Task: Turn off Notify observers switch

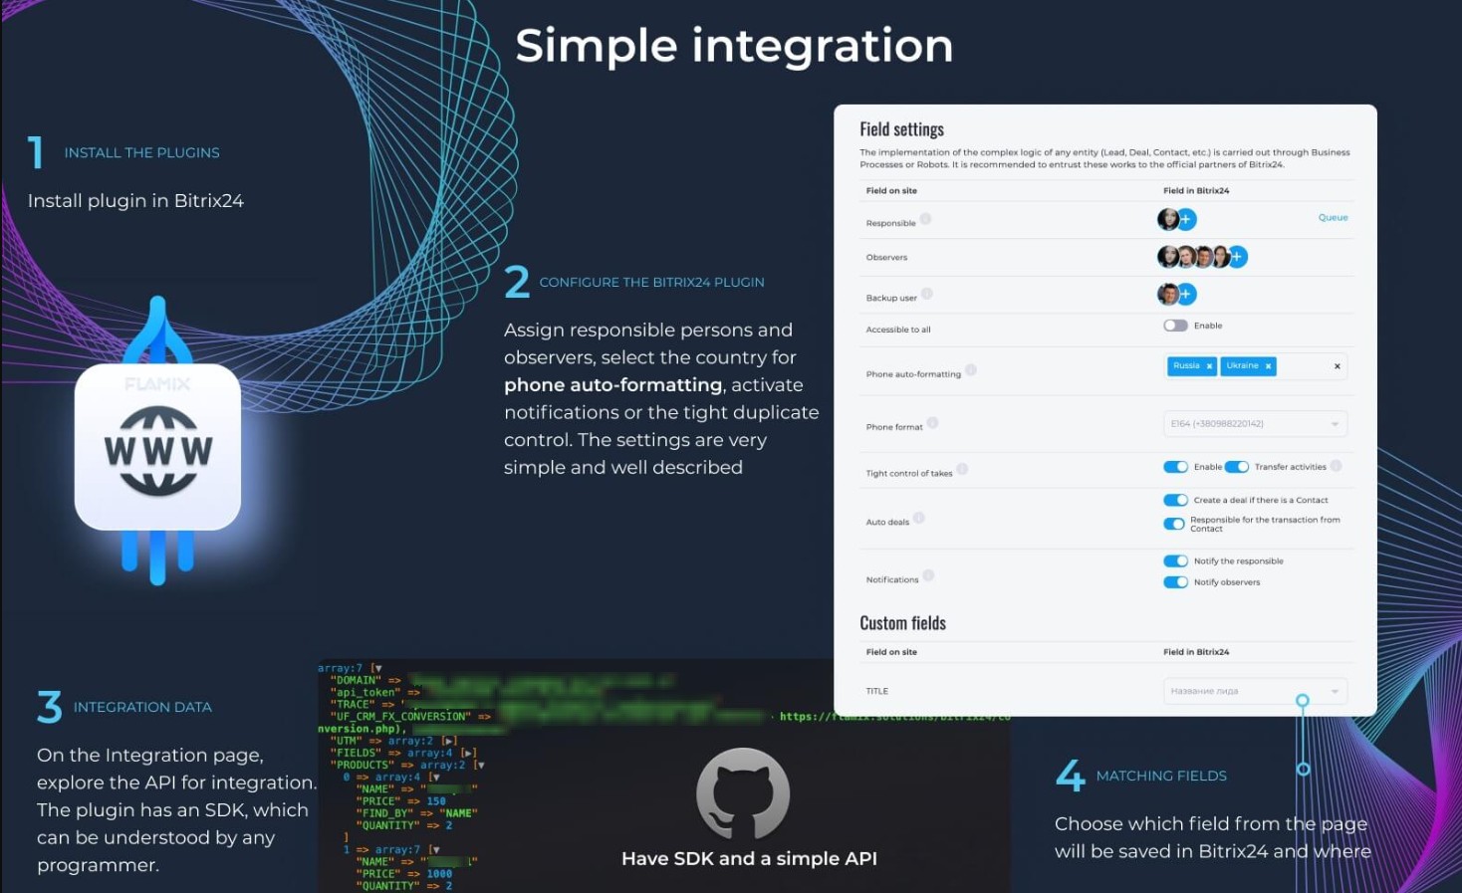Action: (x=1175, y=582)
